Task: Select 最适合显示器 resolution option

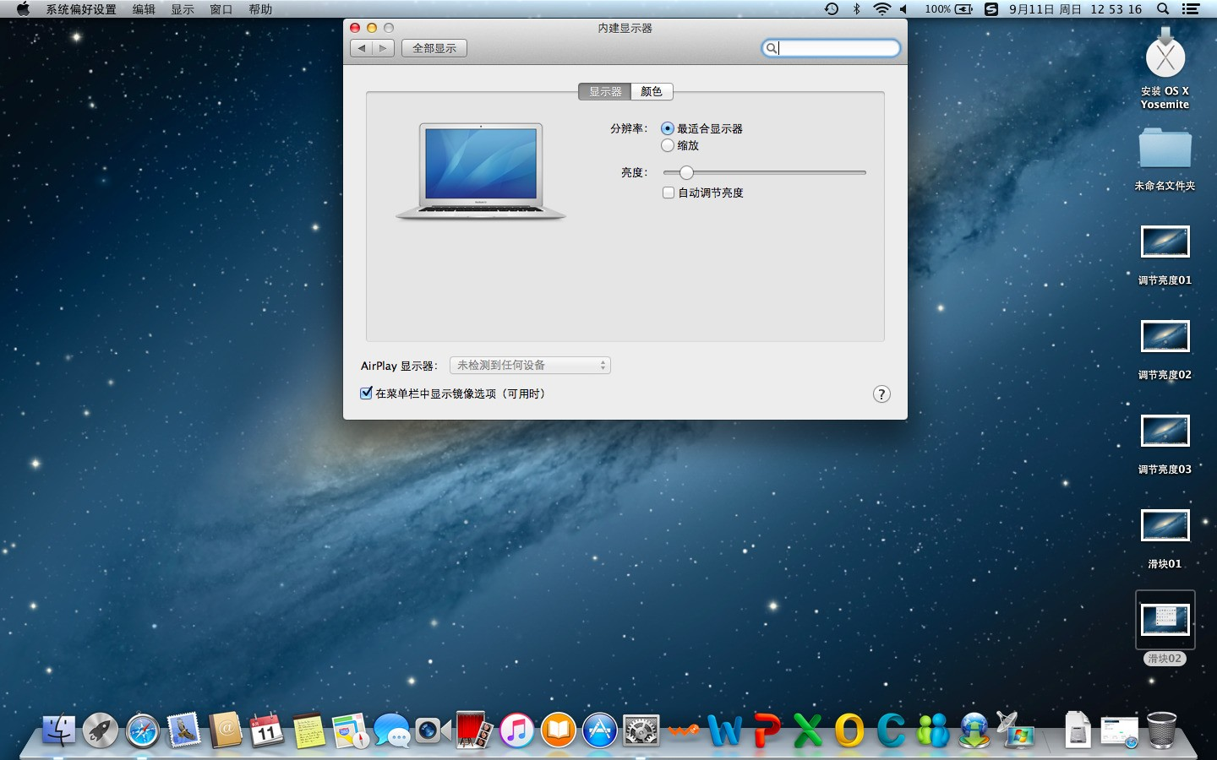Action: click(667, 128)
